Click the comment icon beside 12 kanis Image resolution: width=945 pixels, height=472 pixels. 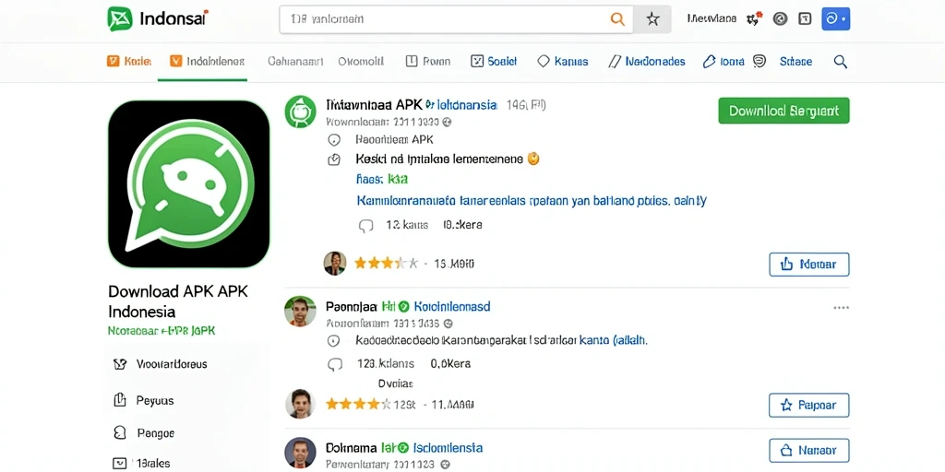[366, 226]
